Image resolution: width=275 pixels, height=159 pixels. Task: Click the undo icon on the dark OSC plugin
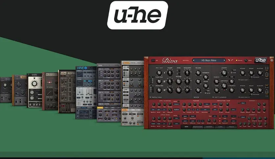point(119,65)
